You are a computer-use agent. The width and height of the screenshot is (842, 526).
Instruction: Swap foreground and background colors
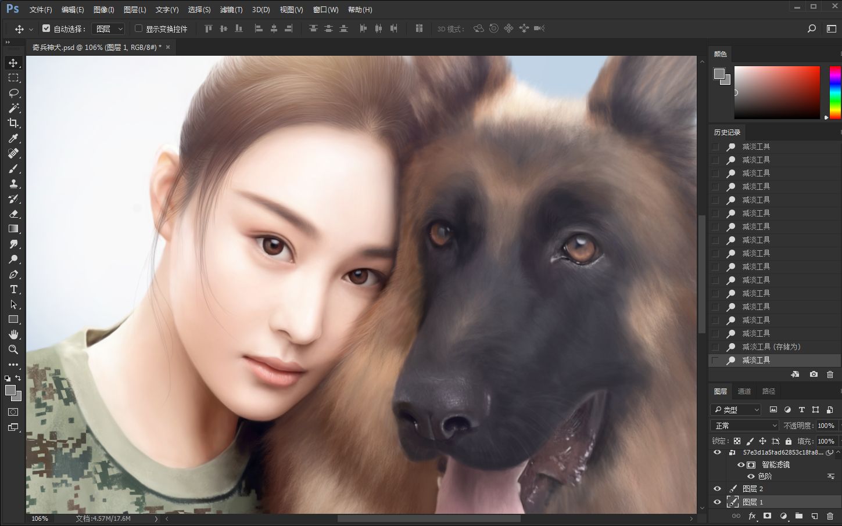18,378
